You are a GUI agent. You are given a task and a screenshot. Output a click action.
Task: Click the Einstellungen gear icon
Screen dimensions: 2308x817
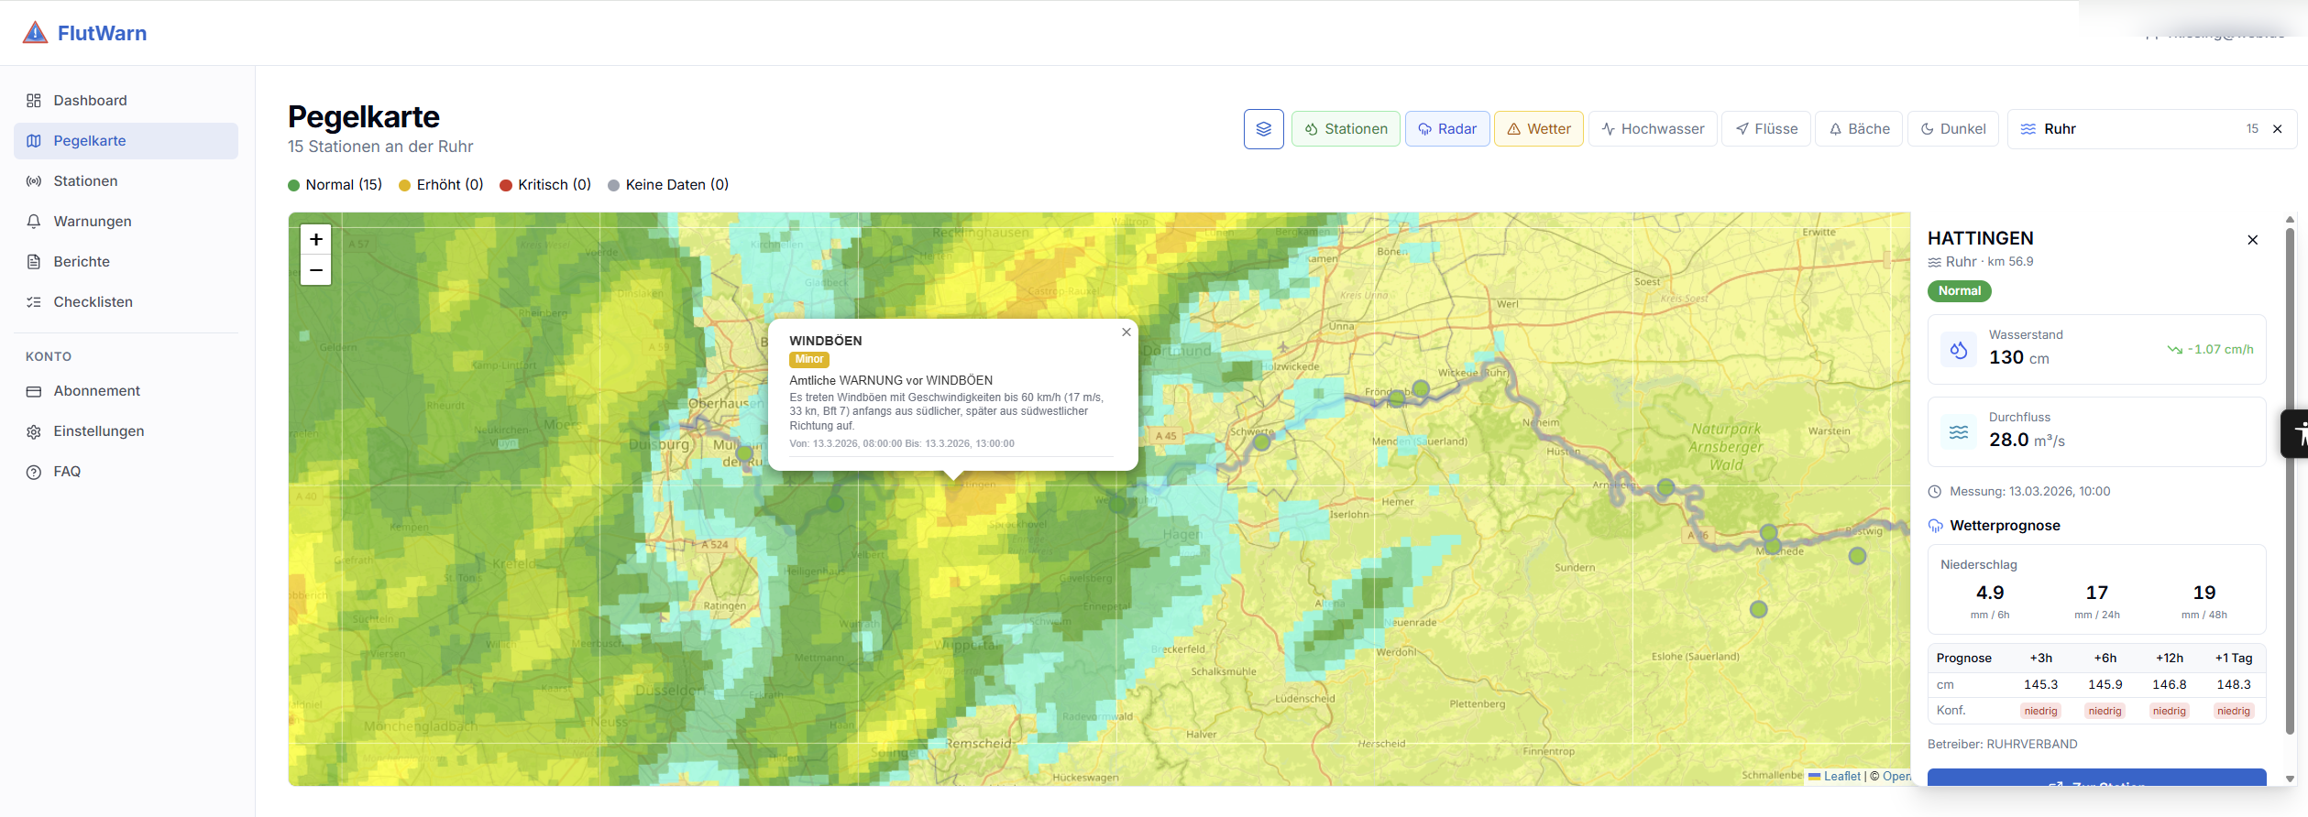[34, 431]
